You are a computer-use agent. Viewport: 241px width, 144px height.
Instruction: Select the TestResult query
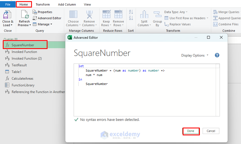tap(34, 65)
